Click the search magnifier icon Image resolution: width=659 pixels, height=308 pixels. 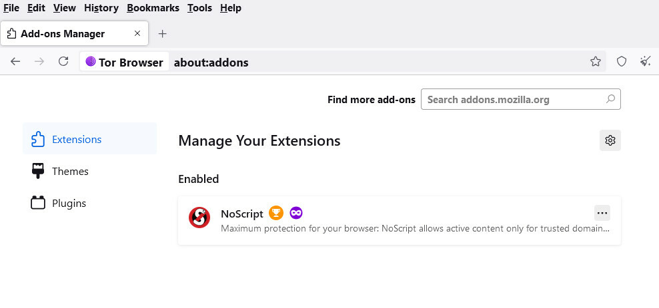[x=611, y=99]
